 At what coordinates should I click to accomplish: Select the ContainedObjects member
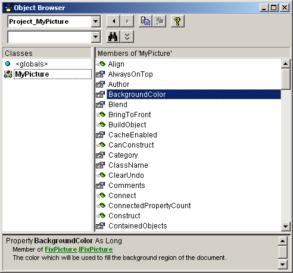(x=138, y=226)
